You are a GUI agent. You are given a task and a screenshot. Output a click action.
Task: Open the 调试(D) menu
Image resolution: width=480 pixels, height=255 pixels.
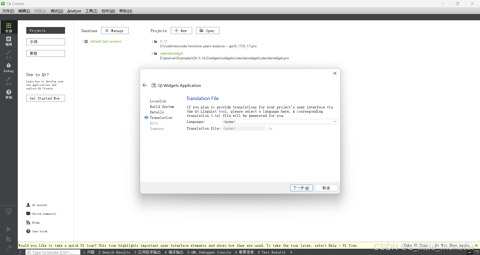57,11
